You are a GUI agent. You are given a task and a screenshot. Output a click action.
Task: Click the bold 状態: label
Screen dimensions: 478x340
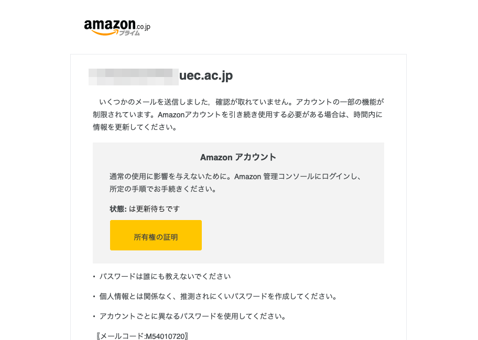[x=118, y=209]
